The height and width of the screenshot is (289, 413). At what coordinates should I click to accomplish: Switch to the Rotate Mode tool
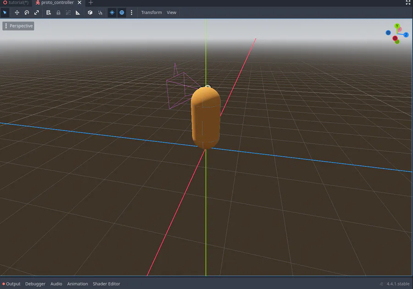pos(27,13)
